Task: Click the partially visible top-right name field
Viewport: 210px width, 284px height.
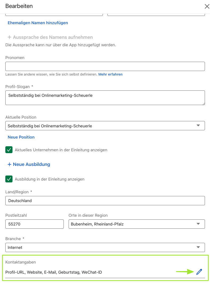Action: 156,14
